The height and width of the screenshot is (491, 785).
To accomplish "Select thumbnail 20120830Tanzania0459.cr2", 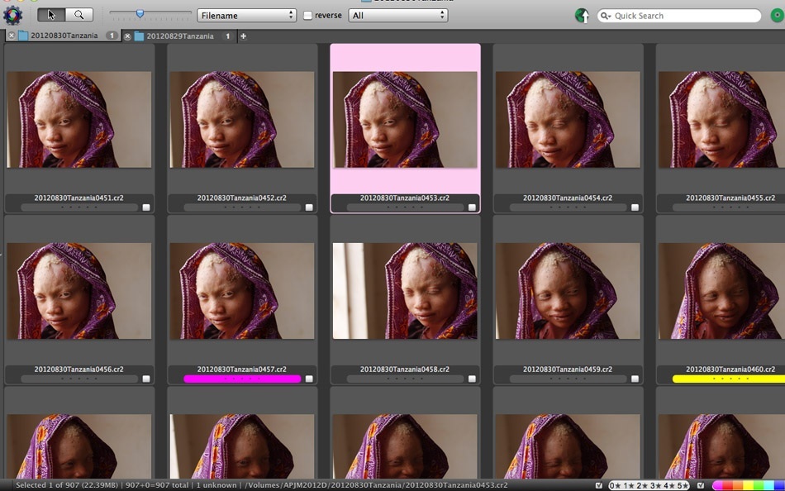I will [x=568, y=291].
